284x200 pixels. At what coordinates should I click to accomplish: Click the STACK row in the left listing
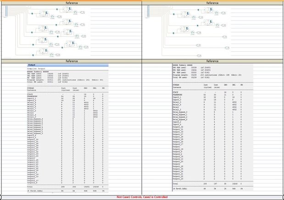pos(66,94)
